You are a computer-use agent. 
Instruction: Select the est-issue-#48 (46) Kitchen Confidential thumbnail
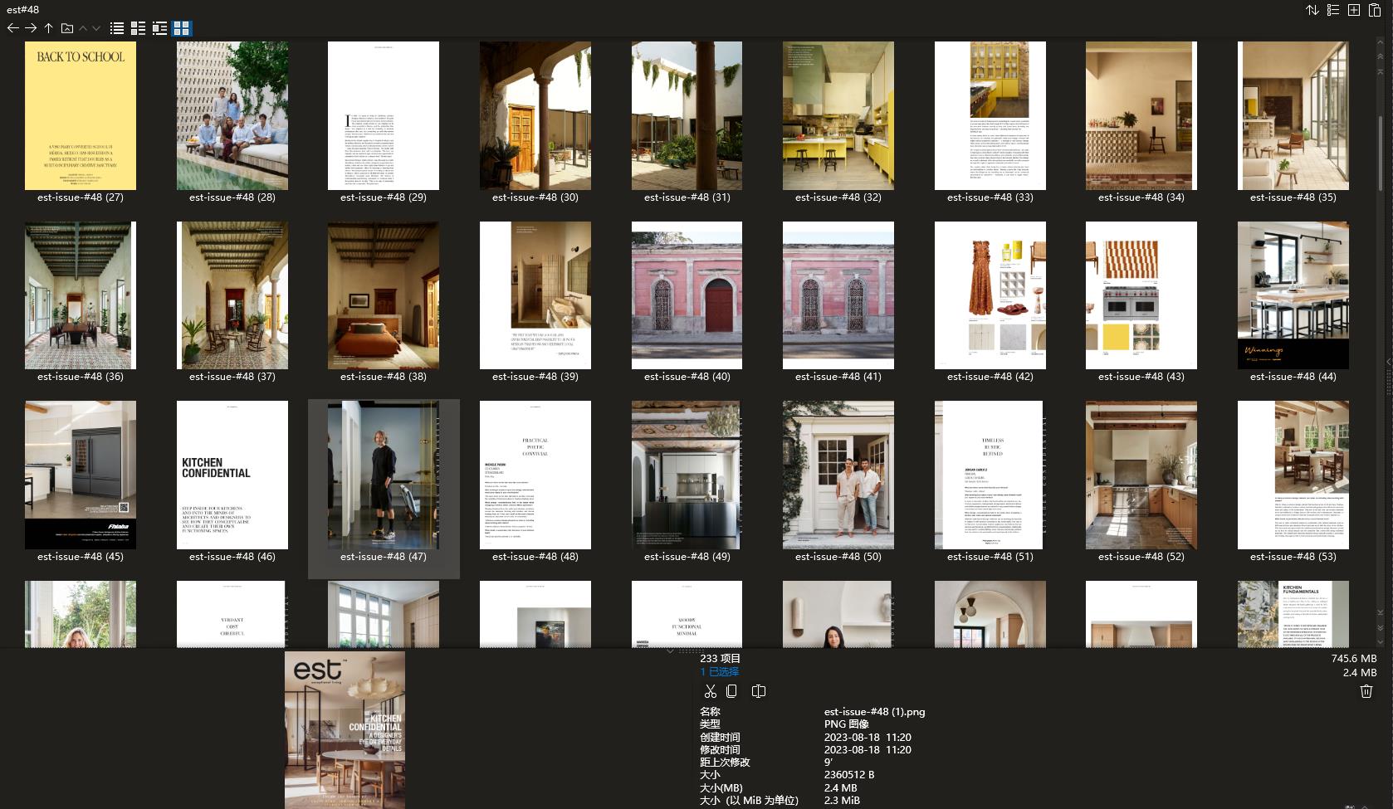(x=232, y=475)
